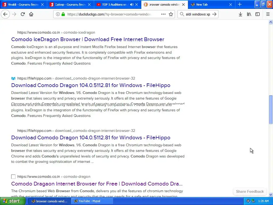Click the blank favicon beside comodo-dragon result
Image resolution: width=273 pixels, height=205 pixels.
pos(13,177)
